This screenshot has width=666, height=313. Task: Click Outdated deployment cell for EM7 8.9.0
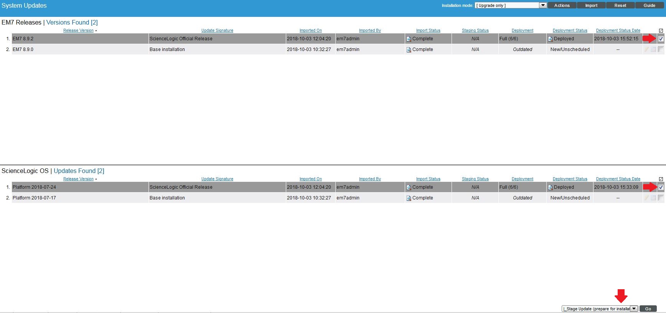pos(522,49)
